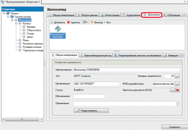Open the Фильтр dropdown

pos(98,22)
